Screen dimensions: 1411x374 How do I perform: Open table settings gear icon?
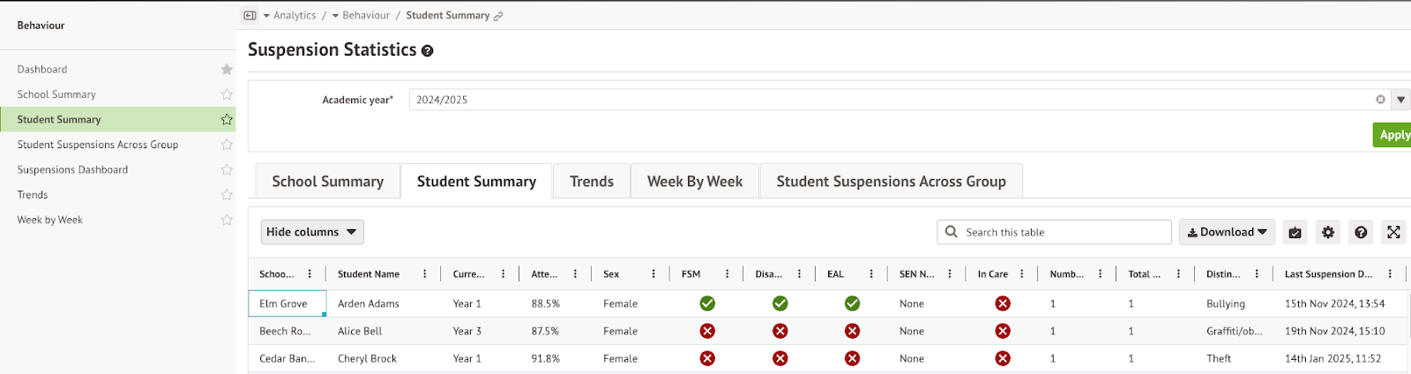(x=1328, y=232)
